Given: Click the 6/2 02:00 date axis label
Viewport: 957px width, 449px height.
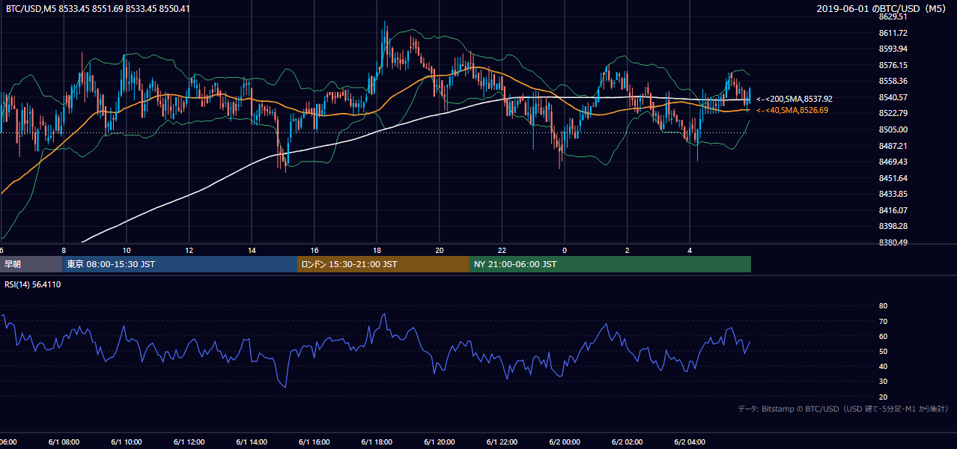Looking at the screenshot, I should (x=628, y=442).
